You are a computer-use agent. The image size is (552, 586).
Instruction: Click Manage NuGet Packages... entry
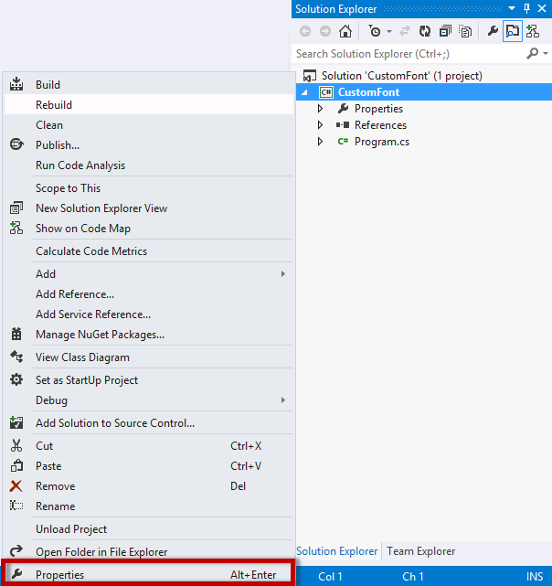pyautogui.click(x=149, y=335)
